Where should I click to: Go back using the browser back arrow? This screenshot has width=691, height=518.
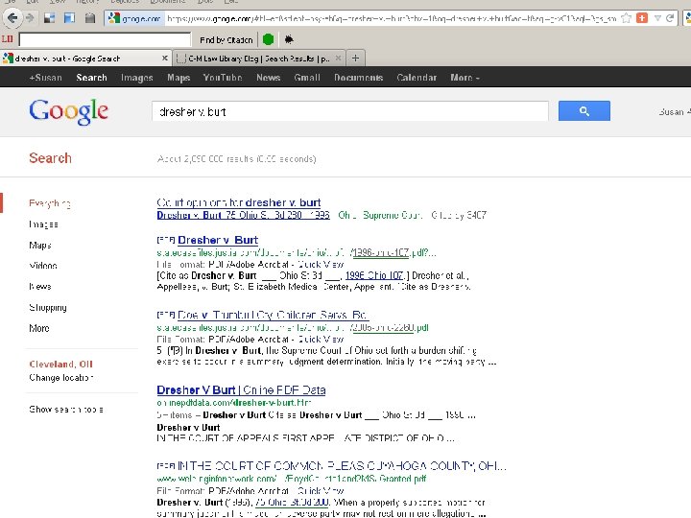(12, 18)
